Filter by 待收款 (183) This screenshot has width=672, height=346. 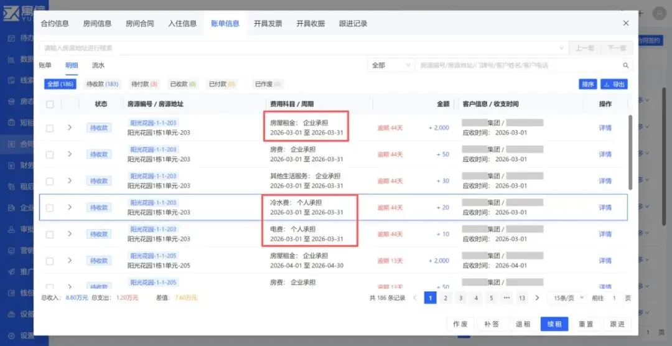tap(102, 84)
